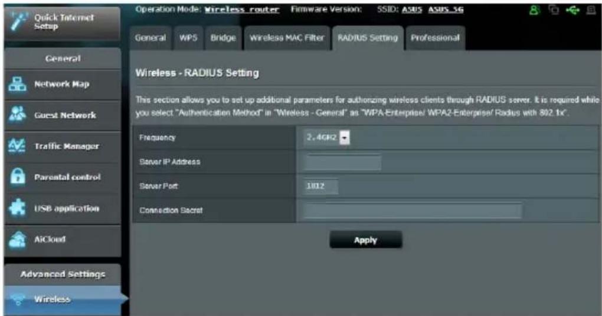Open the Bridge tab
This screenshot has width=602, height=316.
223,38
